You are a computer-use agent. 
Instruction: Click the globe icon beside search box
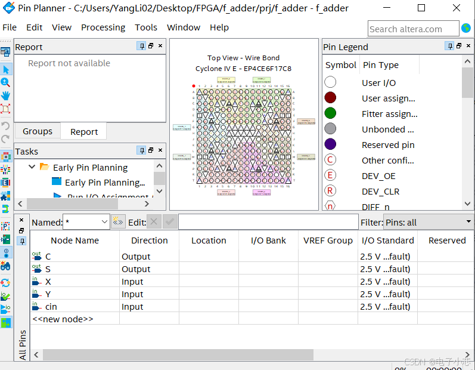pyautogui.click(x=467, y=28)
